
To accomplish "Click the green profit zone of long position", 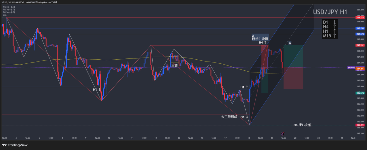I will [293, 56].
